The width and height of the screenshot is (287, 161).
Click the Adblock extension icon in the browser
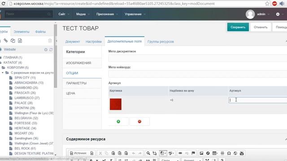[274, 4]
